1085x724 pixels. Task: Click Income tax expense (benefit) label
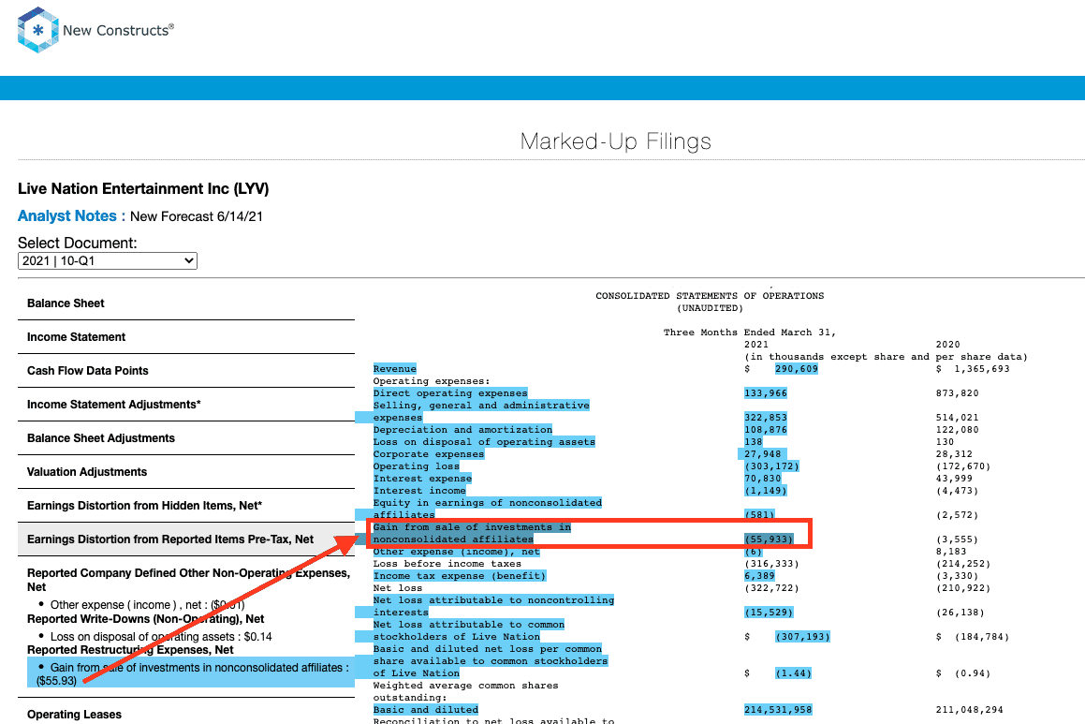tap(460, 576)
